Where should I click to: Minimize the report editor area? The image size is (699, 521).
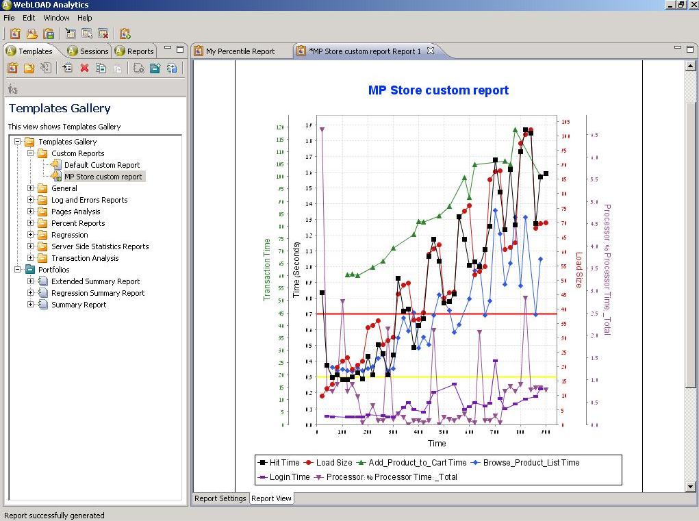tap(678, 48)
